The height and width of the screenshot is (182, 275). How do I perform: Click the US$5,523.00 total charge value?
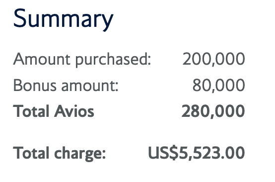click(197, 153)
